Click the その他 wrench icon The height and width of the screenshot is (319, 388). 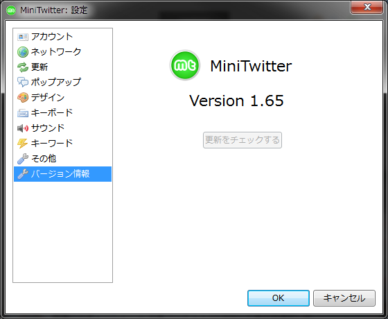pos(22,159)
